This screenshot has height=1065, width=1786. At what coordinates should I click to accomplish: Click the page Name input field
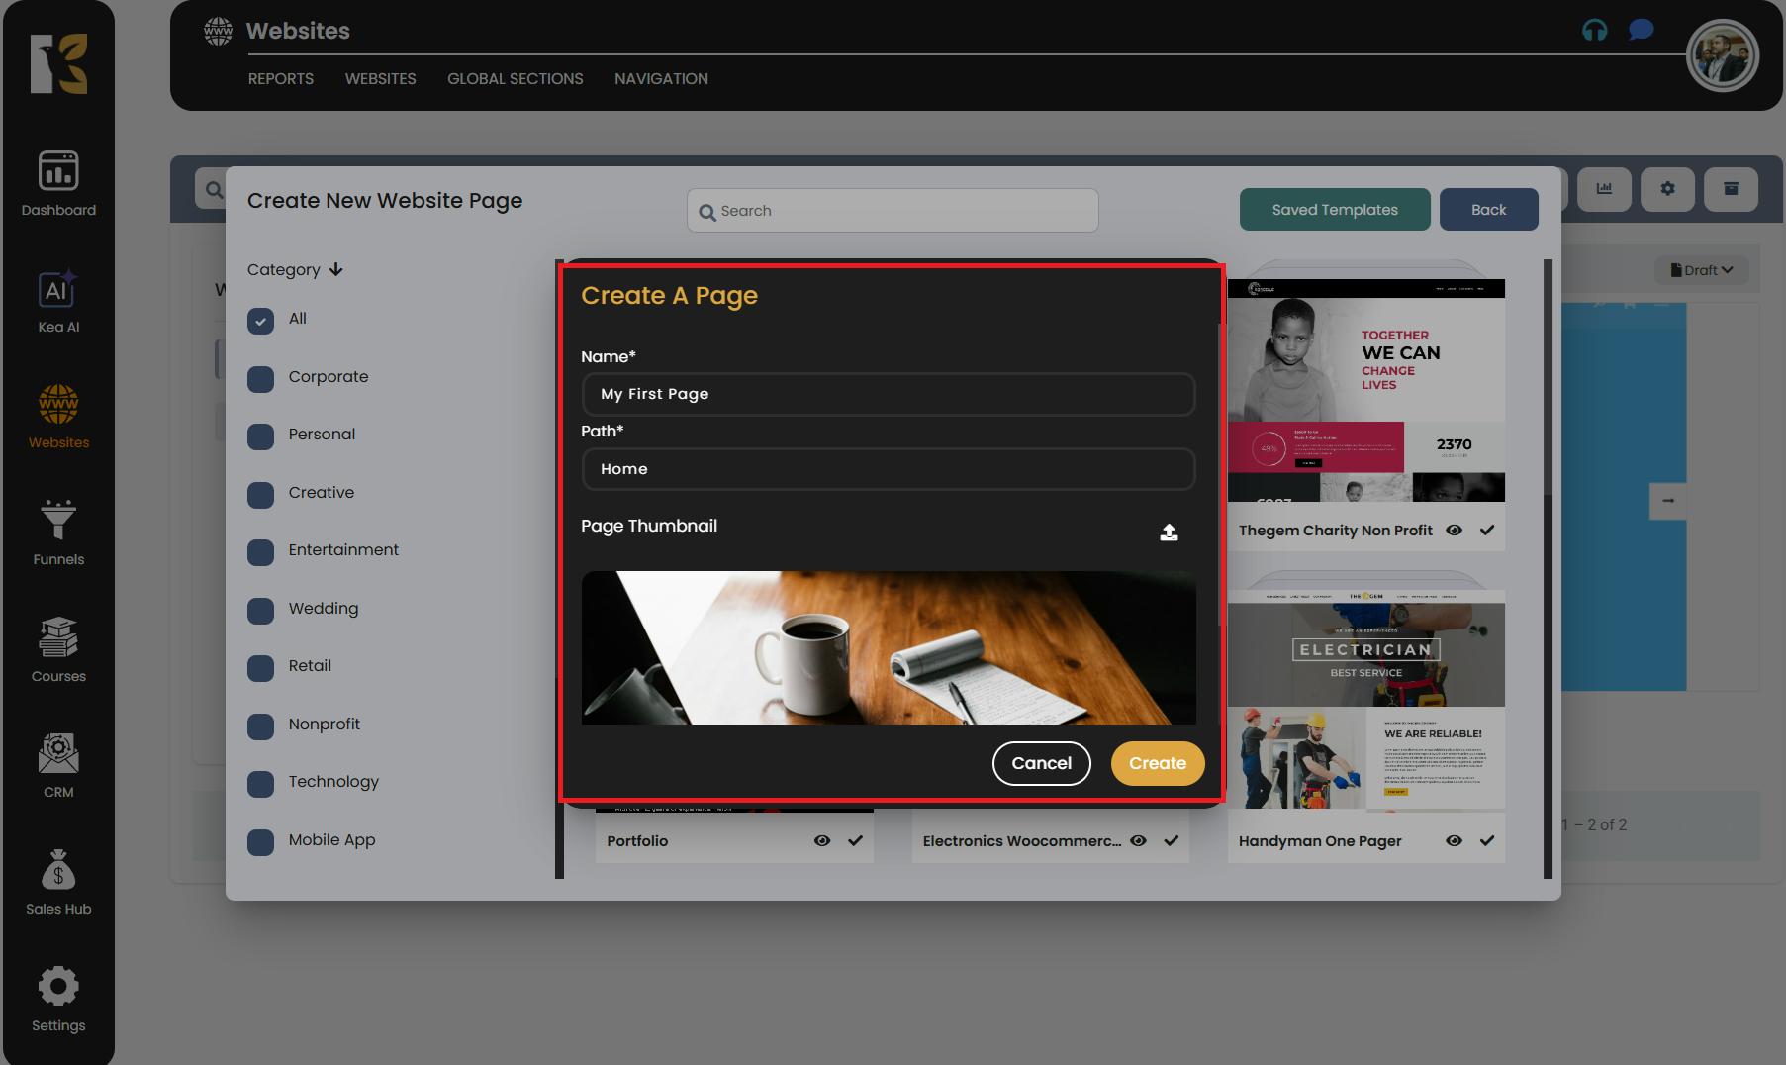click(x=888, y=394)
